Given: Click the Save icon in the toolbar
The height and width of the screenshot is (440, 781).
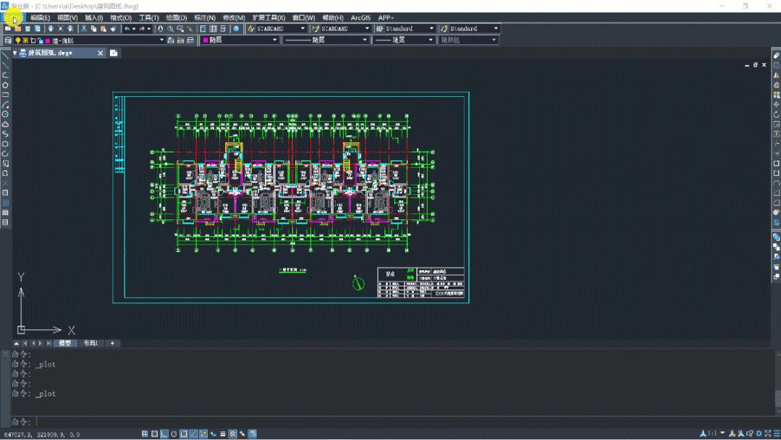Looking at the screenshot, I should (28, 29).
